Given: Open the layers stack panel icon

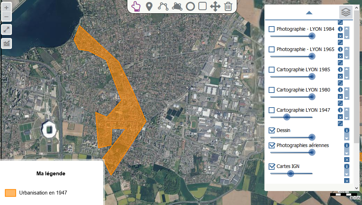Looking at the screenshot, I should tap(346, 13).
